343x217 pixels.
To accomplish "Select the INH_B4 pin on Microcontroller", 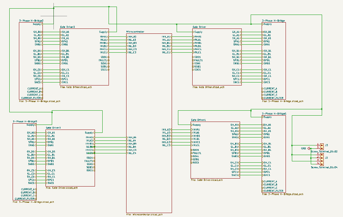I will pos(131,144).
